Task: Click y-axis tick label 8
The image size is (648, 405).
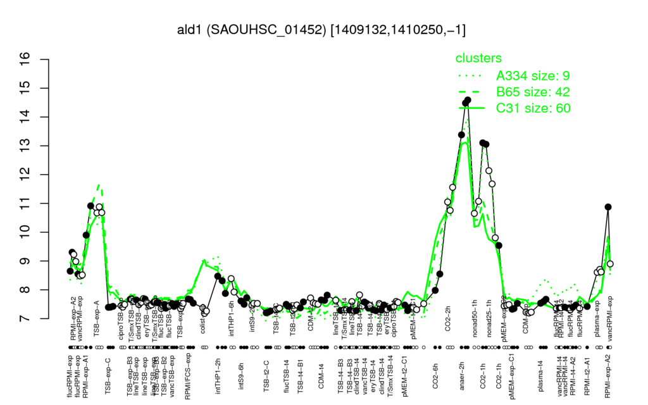Action: click(25, 290)
